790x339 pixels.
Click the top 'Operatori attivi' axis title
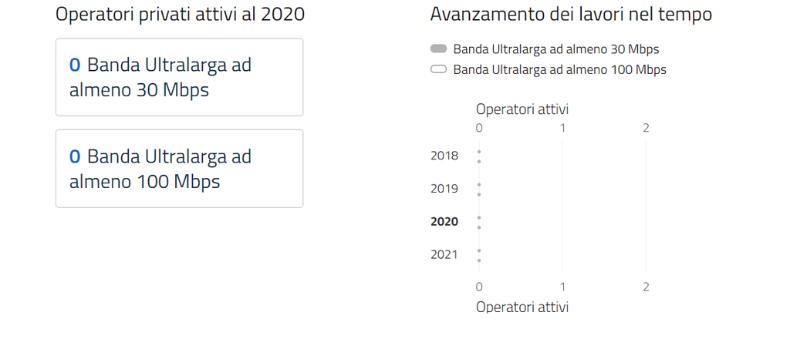pos(522,109)
